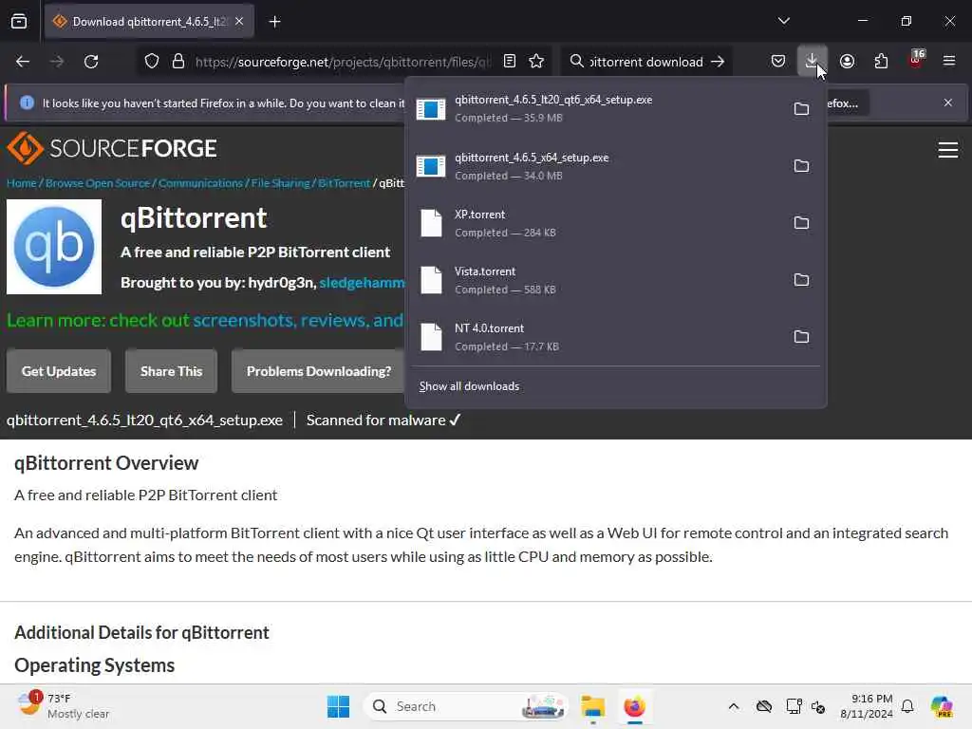This screenshot has width=972, height=729.
Task: Follow the BitTorrent breadcrumb link
Action: tap(344, 183)
